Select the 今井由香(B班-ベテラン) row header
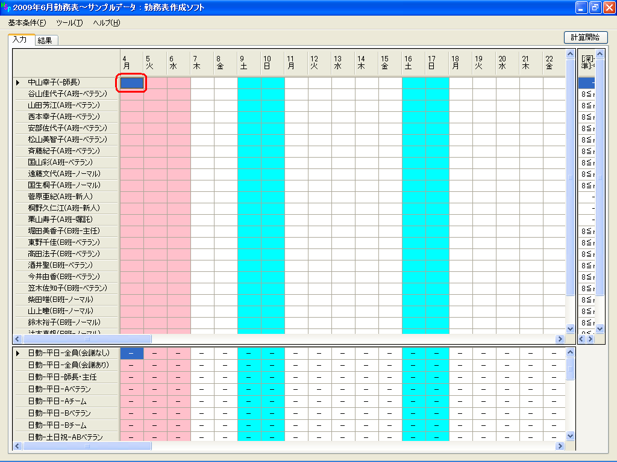 click(66, 277)
